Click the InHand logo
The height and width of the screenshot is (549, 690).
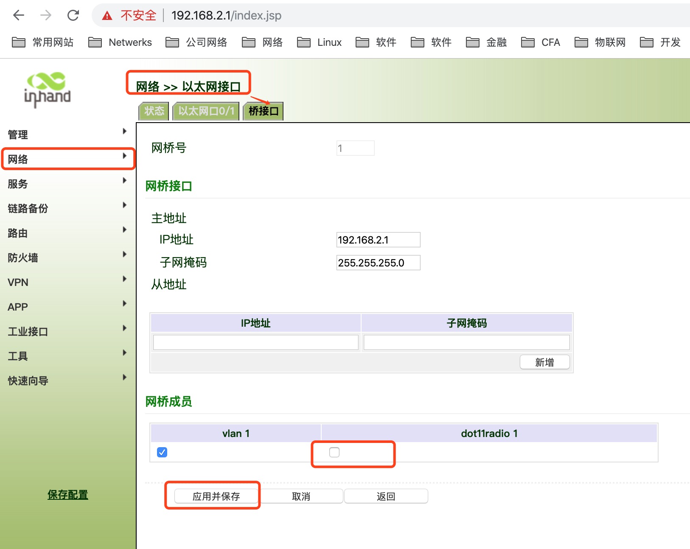(47, 90)
